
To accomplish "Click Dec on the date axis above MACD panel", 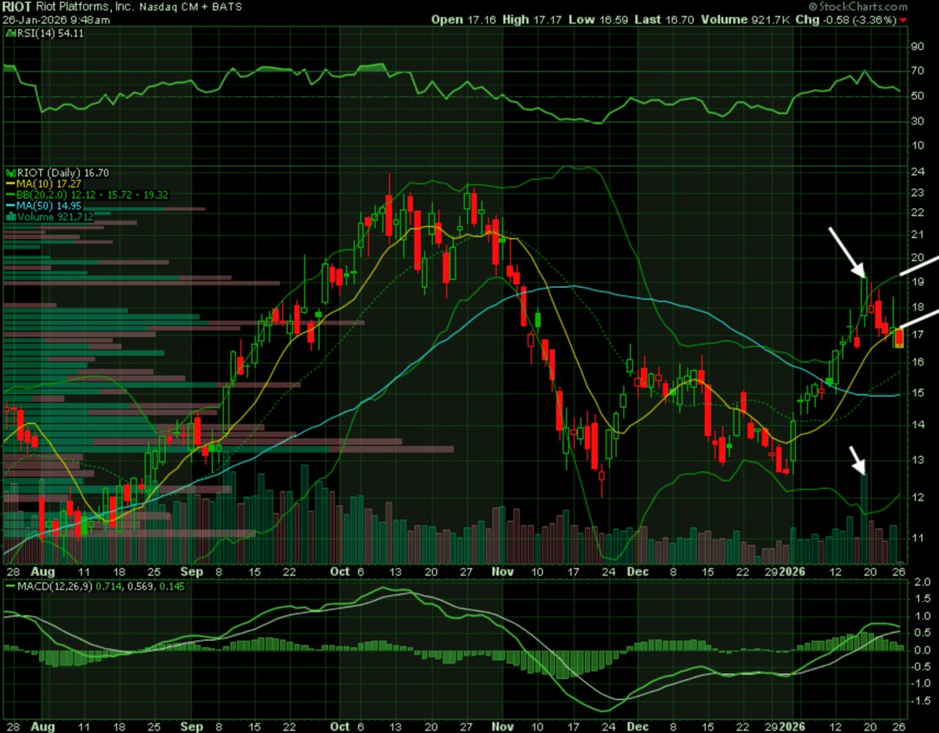I will click(639, 572).
